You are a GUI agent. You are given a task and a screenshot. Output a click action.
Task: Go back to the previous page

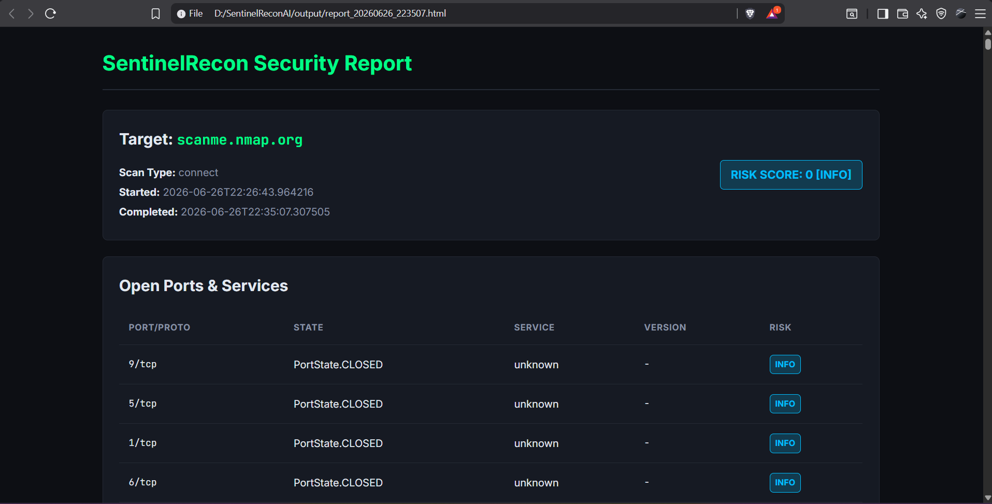(x=12, y=13)
